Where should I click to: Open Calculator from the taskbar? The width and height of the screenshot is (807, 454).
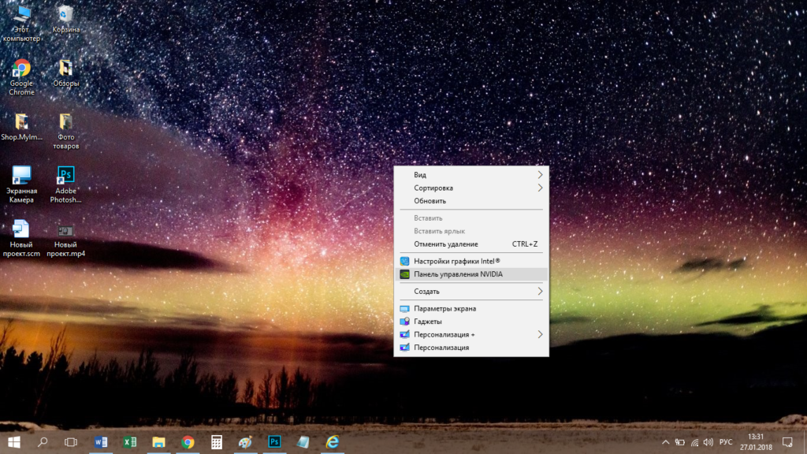pos(217,442)
